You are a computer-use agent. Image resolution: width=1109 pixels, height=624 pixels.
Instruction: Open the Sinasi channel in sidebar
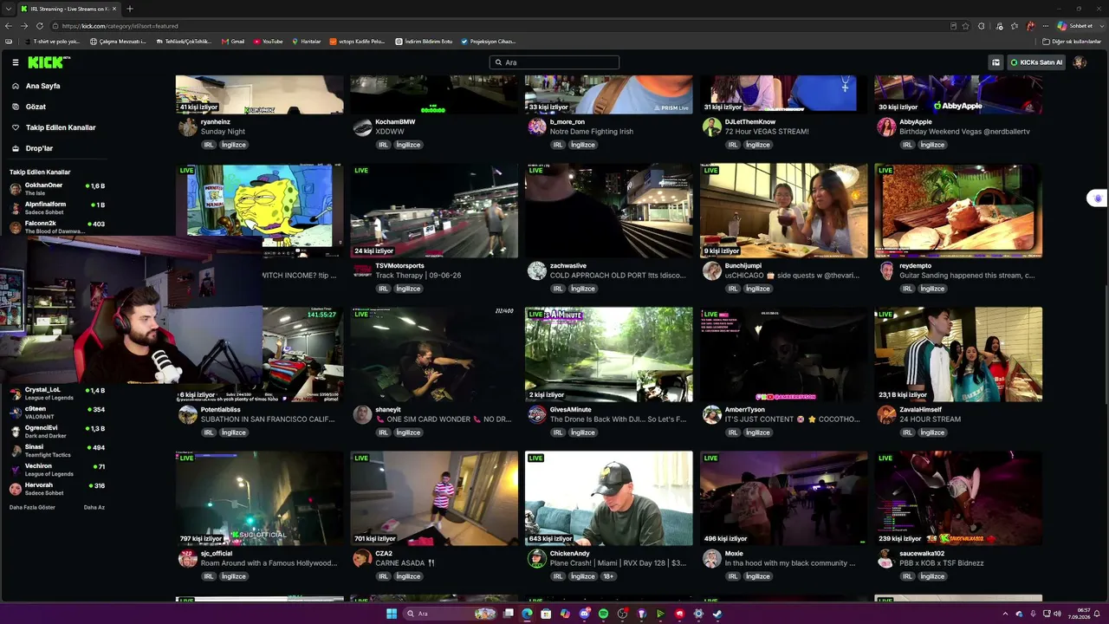(x=57, y=451)
